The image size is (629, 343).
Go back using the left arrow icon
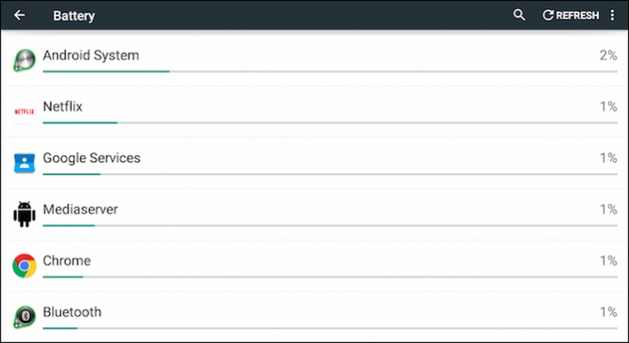[x=19, y=15]
